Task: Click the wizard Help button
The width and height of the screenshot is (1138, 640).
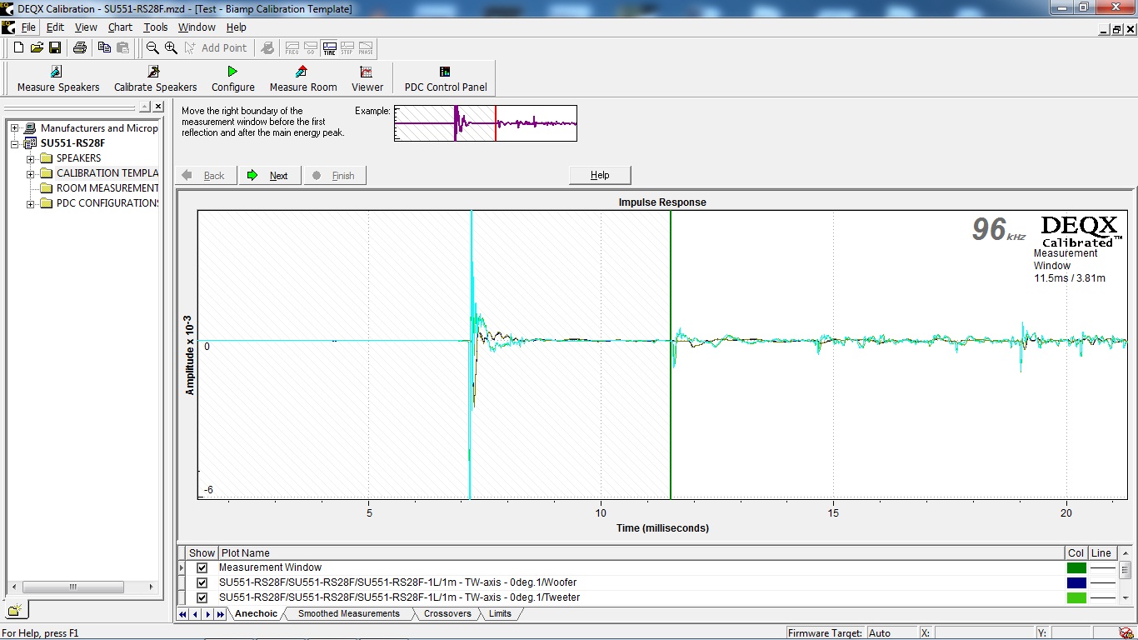Action: pos(600,175)
